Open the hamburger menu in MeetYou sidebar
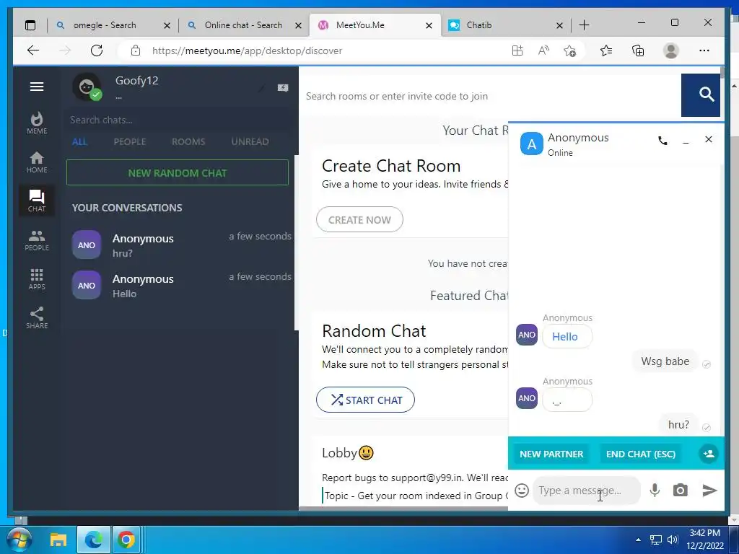 pos(37,87)
